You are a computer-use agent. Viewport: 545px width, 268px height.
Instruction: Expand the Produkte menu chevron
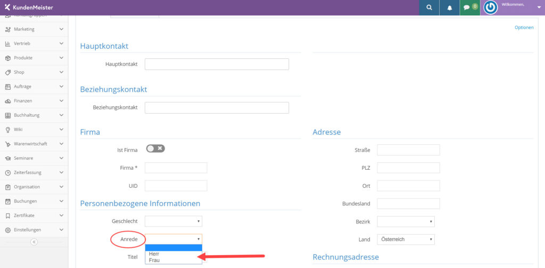click(62, 58)
